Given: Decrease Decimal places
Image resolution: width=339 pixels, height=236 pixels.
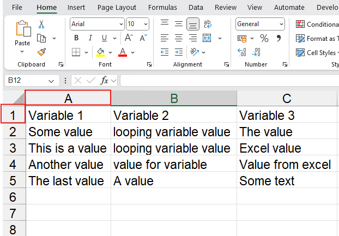Looking at the screenshot, I should (x=256, y=52).
